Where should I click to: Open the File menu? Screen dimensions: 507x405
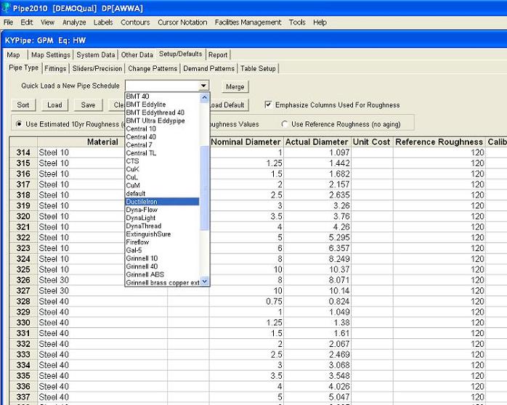(x=8, y=22)
